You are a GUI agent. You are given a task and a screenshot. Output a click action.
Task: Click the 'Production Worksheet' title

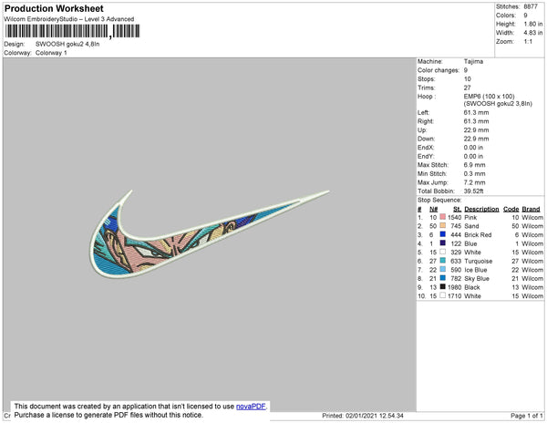tap(54, 8)
